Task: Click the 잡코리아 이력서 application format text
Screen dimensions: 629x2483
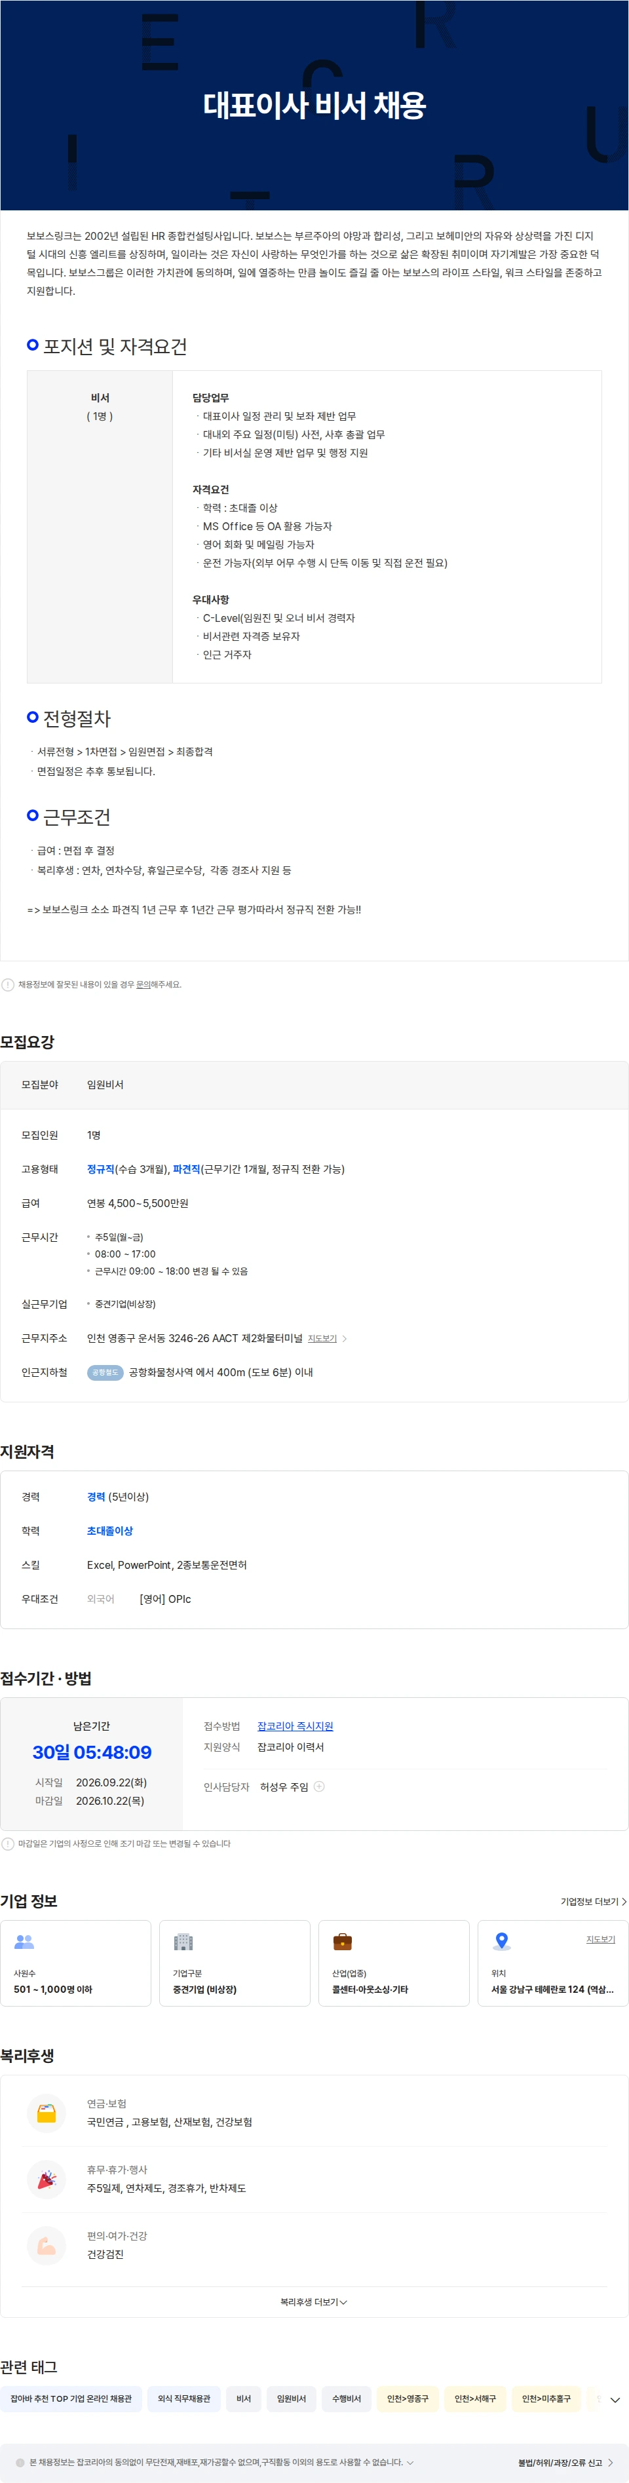Action: pos(291,1746)
